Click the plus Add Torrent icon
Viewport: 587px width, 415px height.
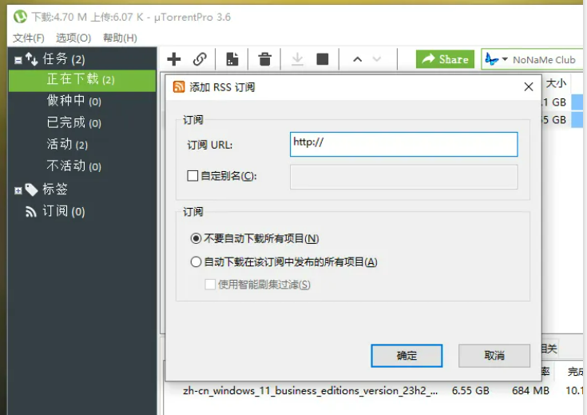tap(174, 59)
